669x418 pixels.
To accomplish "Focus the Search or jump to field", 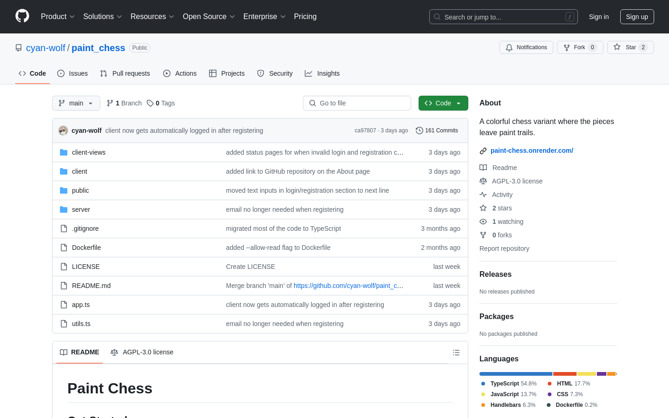I will 504,17.
